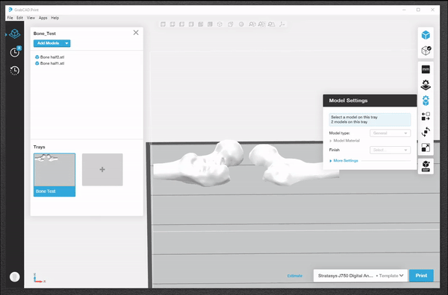448x295 pixels.
Task: Switch to isometric view cube icon
Action: pos(220,25)
